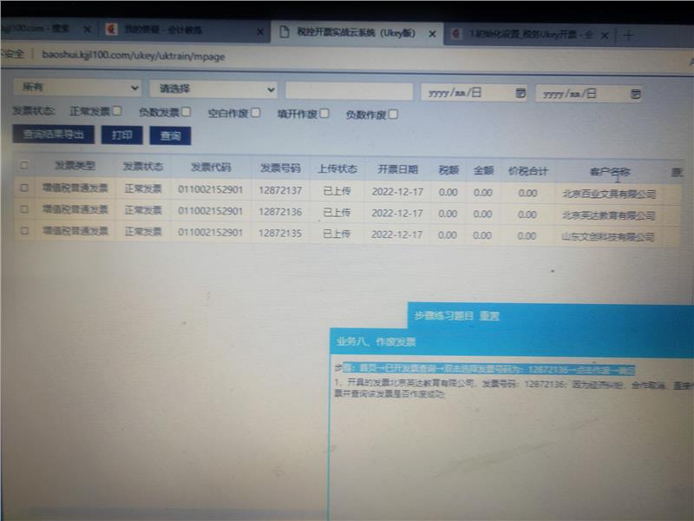Expand the 所有 dropdown

pos(76,88)
